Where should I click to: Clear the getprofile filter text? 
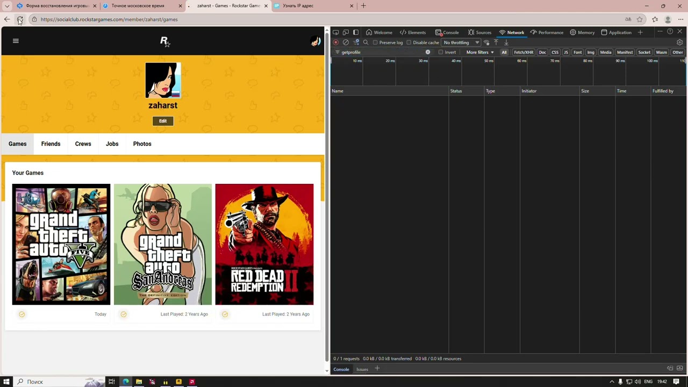pos(428,52)
